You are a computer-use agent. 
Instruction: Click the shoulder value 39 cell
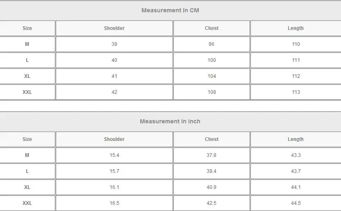pos(114,44)
